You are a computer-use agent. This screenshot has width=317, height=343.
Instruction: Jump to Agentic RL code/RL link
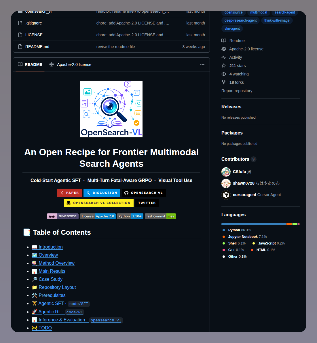click(x=58, y=312)
